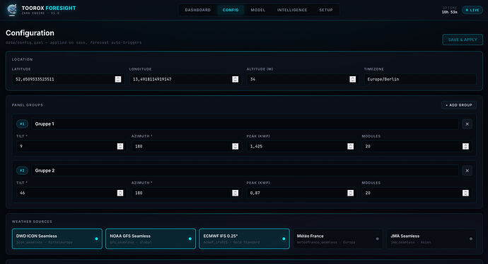Click the Timezone field Europe/Berlin
The height and width of the screenshot is (264, 488).
[x=420, y=79]
